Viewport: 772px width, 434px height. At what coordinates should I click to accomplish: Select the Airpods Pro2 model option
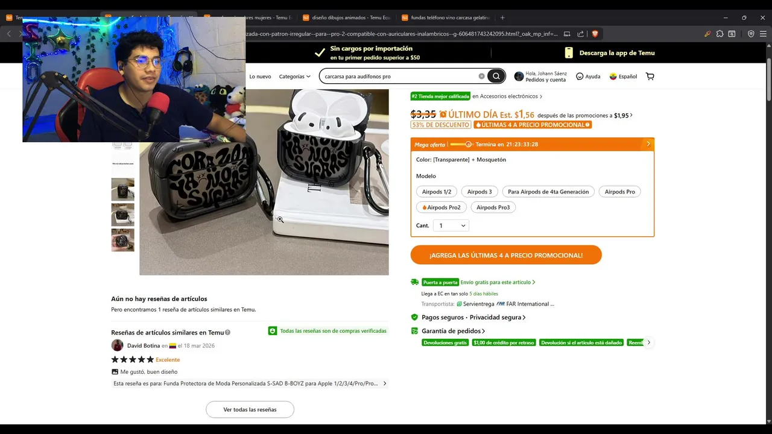point(441,207)
